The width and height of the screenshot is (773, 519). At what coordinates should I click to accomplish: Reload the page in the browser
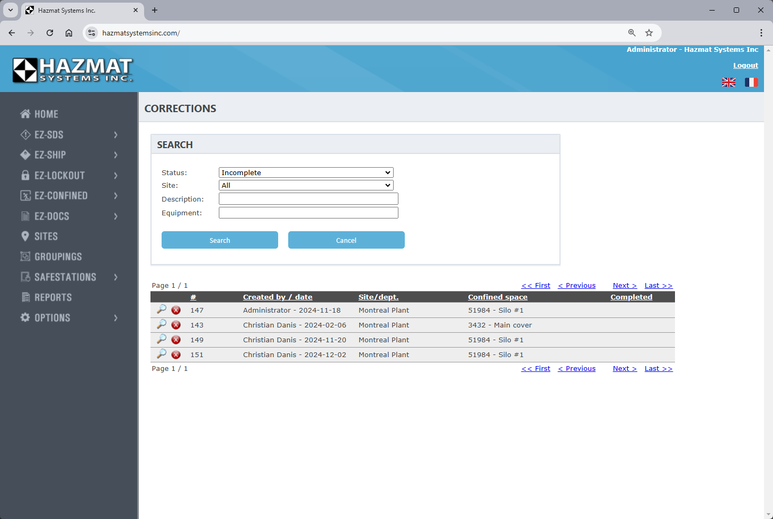[x=50, y=33]
